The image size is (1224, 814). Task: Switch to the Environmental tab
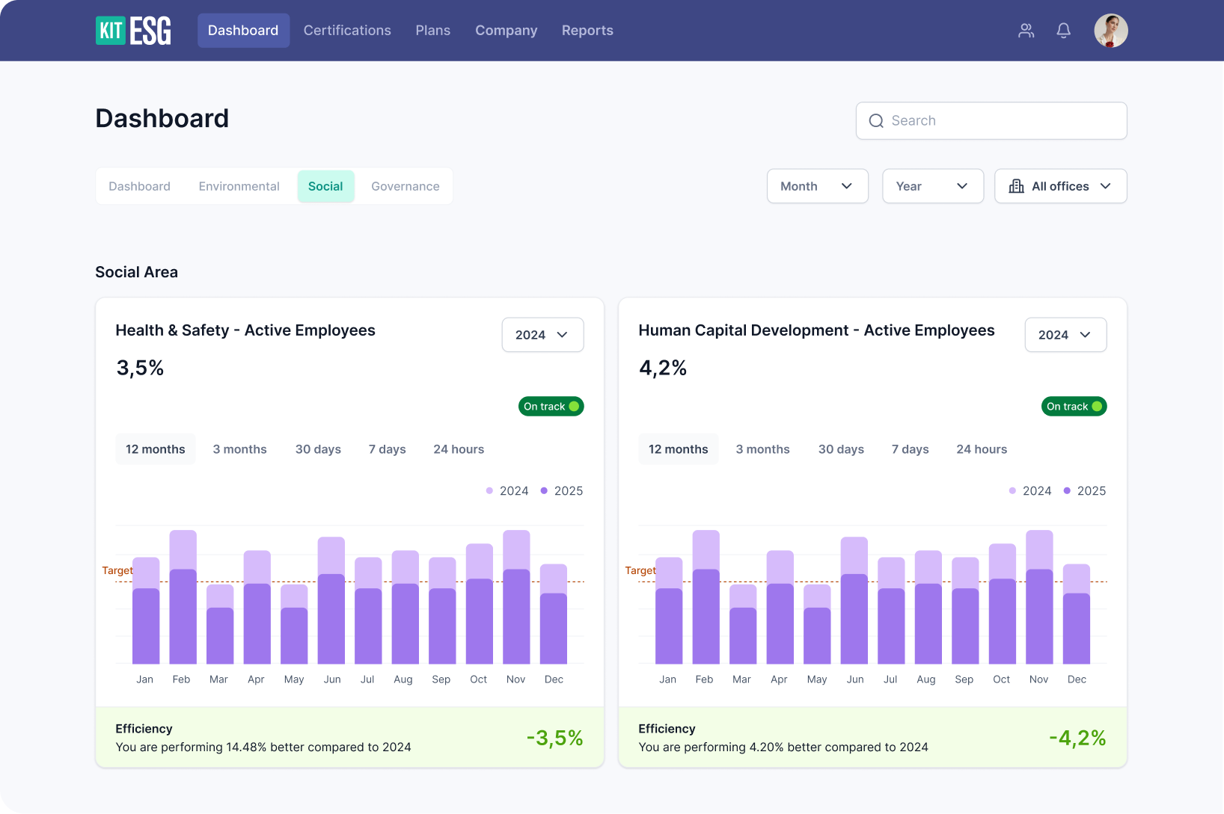tap(239, 186)
